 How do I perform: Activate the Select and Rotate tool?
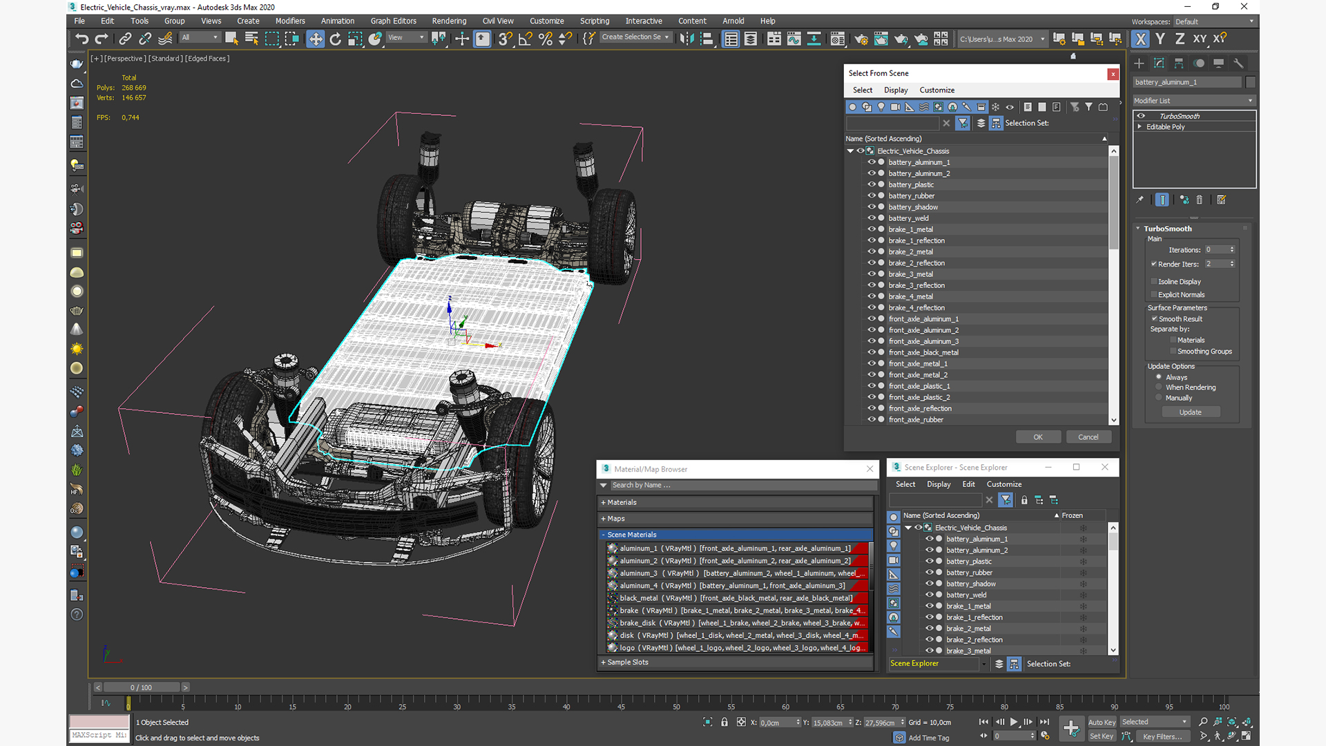[x=336, y=39]
